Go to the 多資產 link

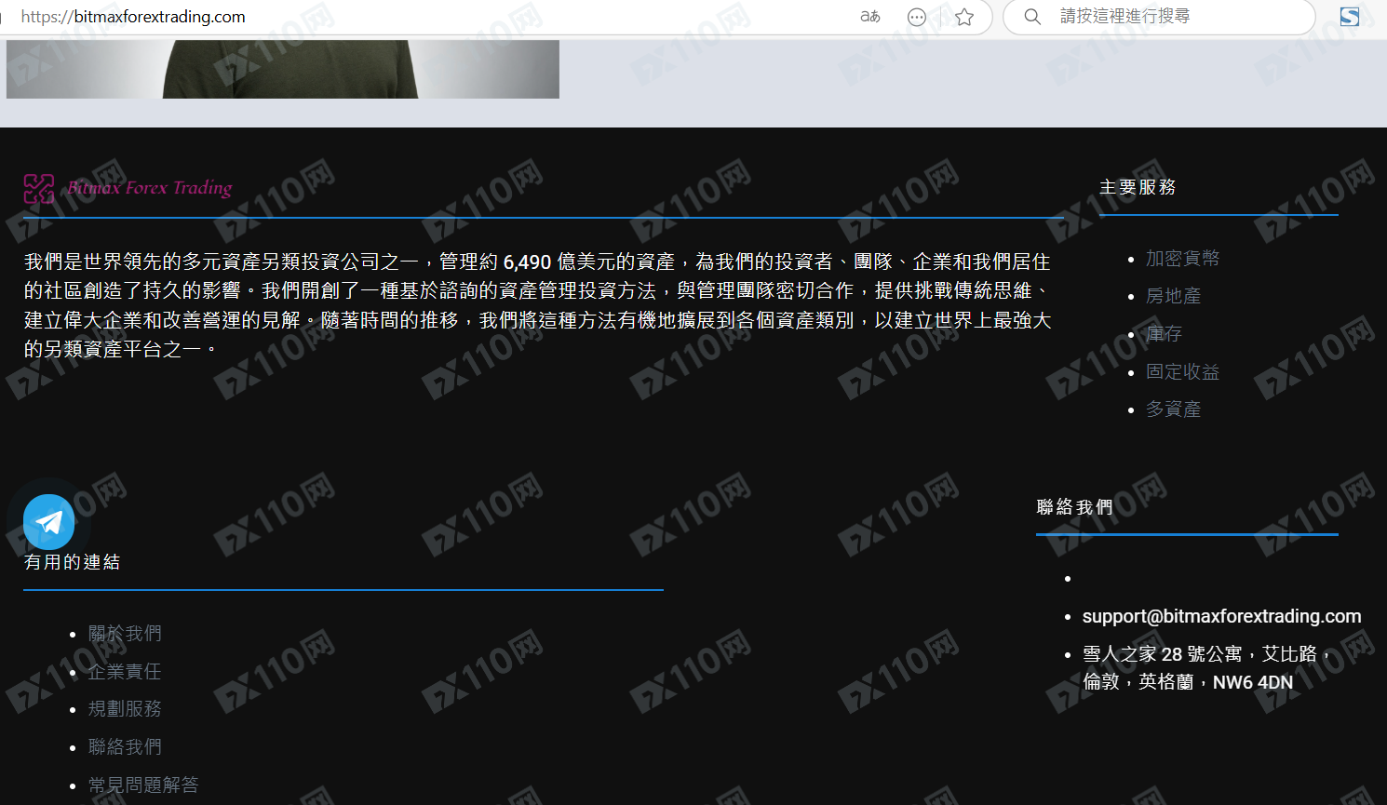tap(1173, 409)
